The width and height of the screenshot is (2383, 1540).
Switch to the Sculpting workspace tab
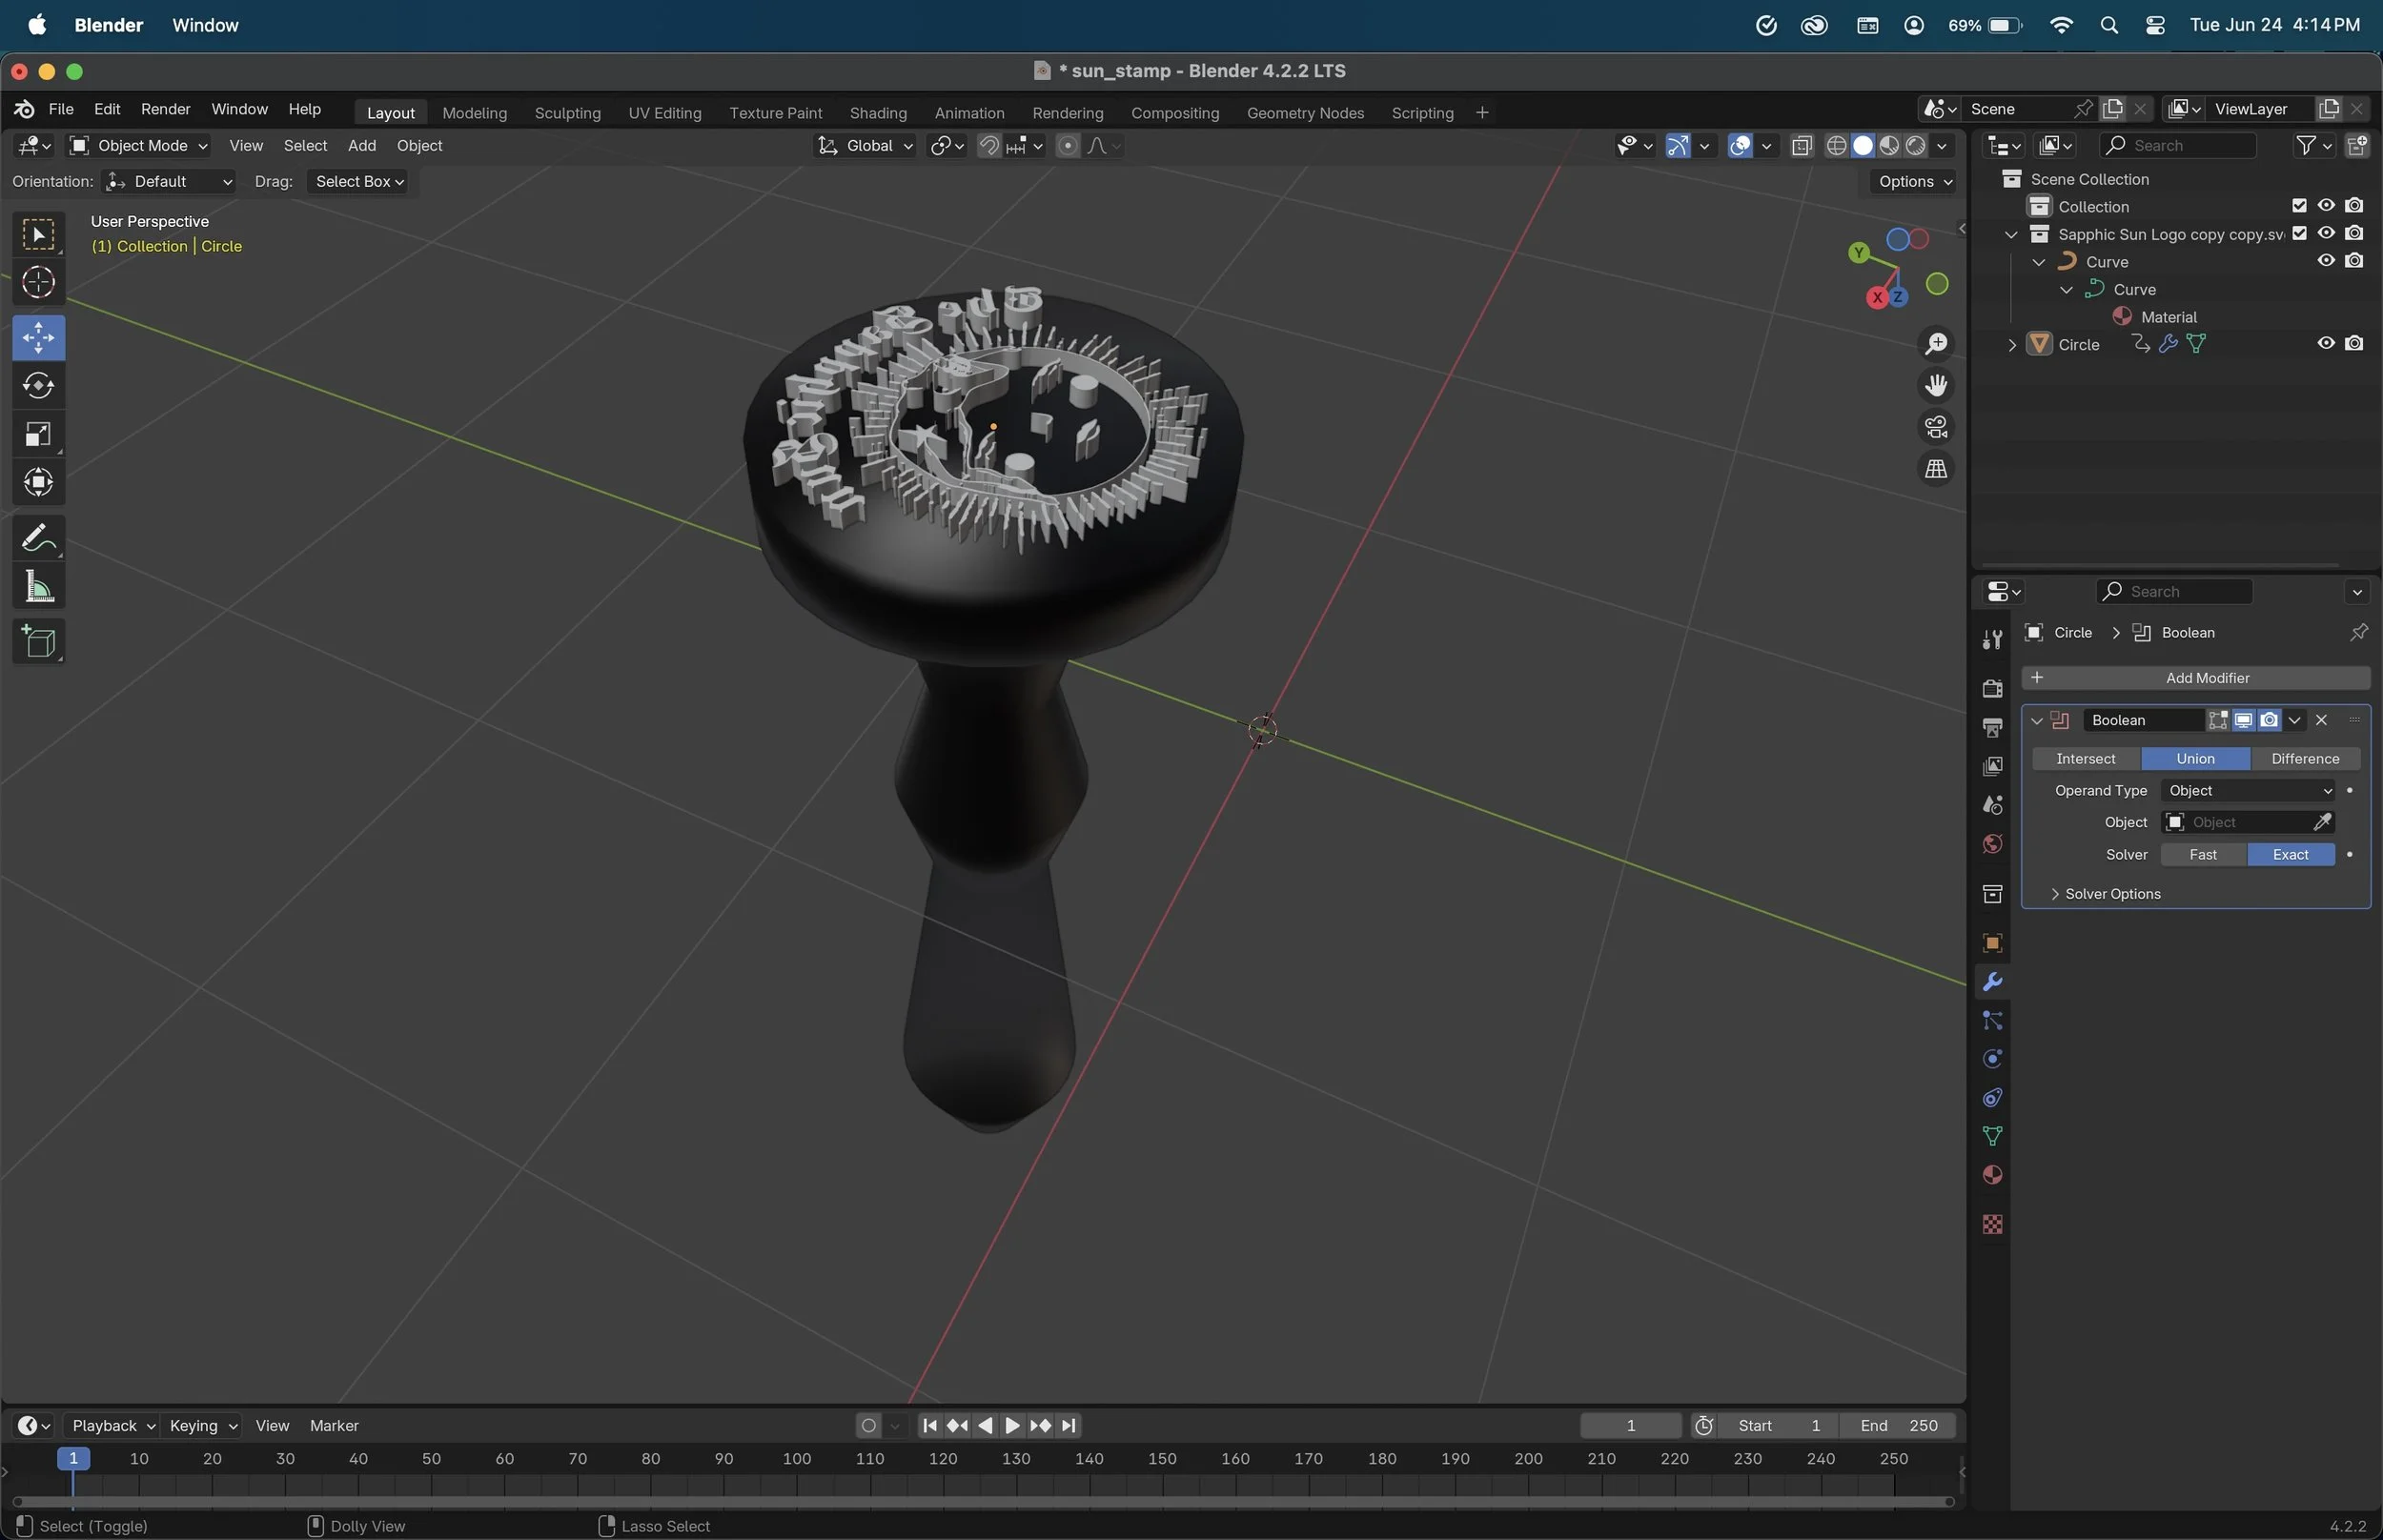tap(567, 113)
